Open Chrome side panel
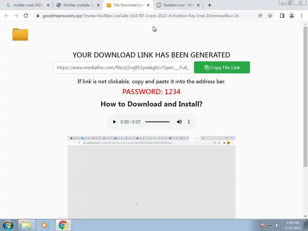The height and width of the screenshot is (231, 308). [282, 16]
